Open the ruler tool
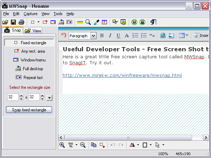This screenshot has width=211, height=158. [x=80, y=22]
